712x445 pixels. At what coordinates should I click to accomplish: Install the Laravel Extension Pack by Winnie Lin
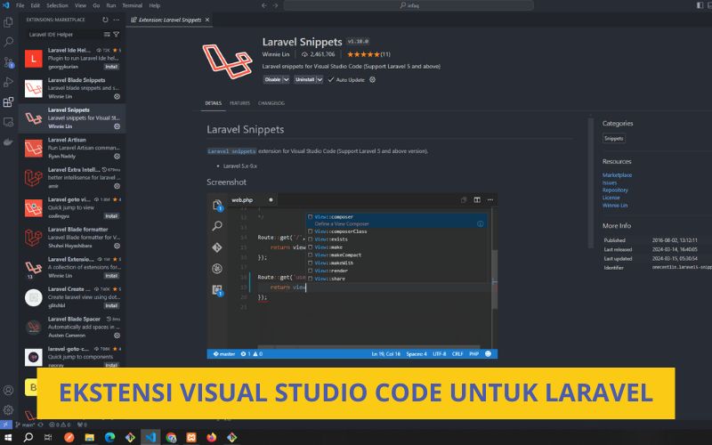(x=111, y=276)
